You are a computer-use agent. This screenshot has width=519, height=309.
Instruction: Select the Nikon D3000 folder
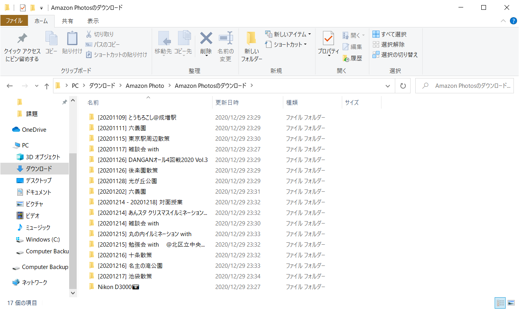118,287
